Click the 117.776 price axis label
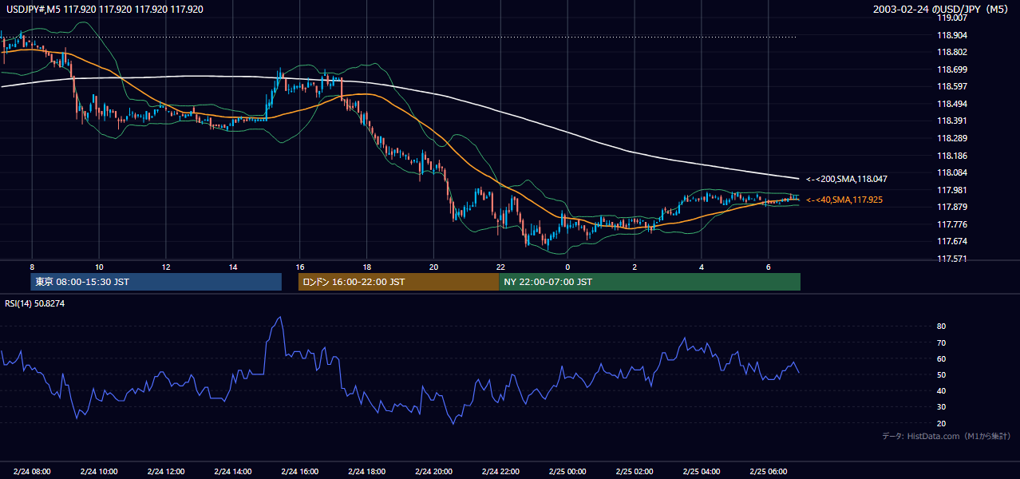Viewport: 1020px width, 479px height. (952, 224)
